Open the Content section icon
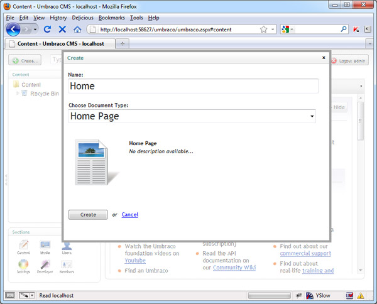 pos(24,247)
